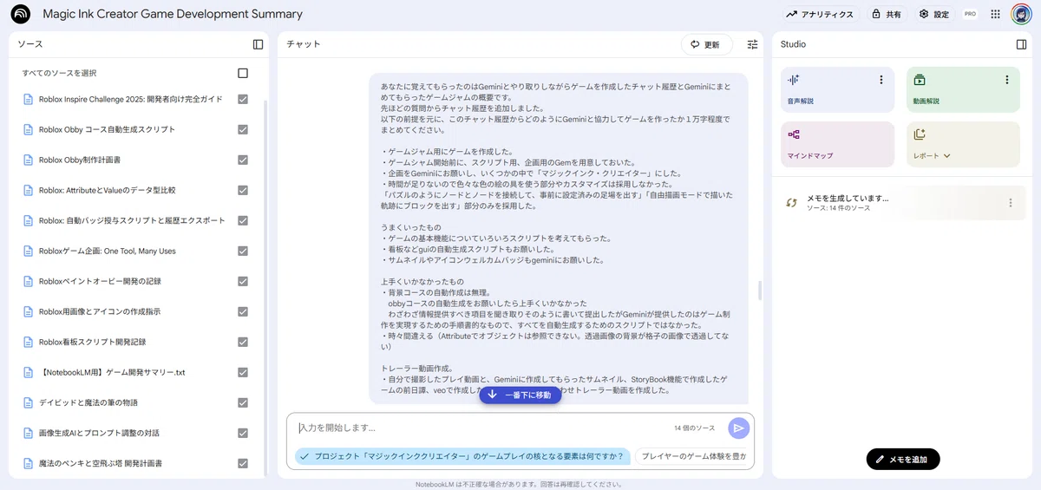The width and height of the screenshot is (1041, 490).
Task: Click the PRO badge
Action: click(x=970, y=14)
